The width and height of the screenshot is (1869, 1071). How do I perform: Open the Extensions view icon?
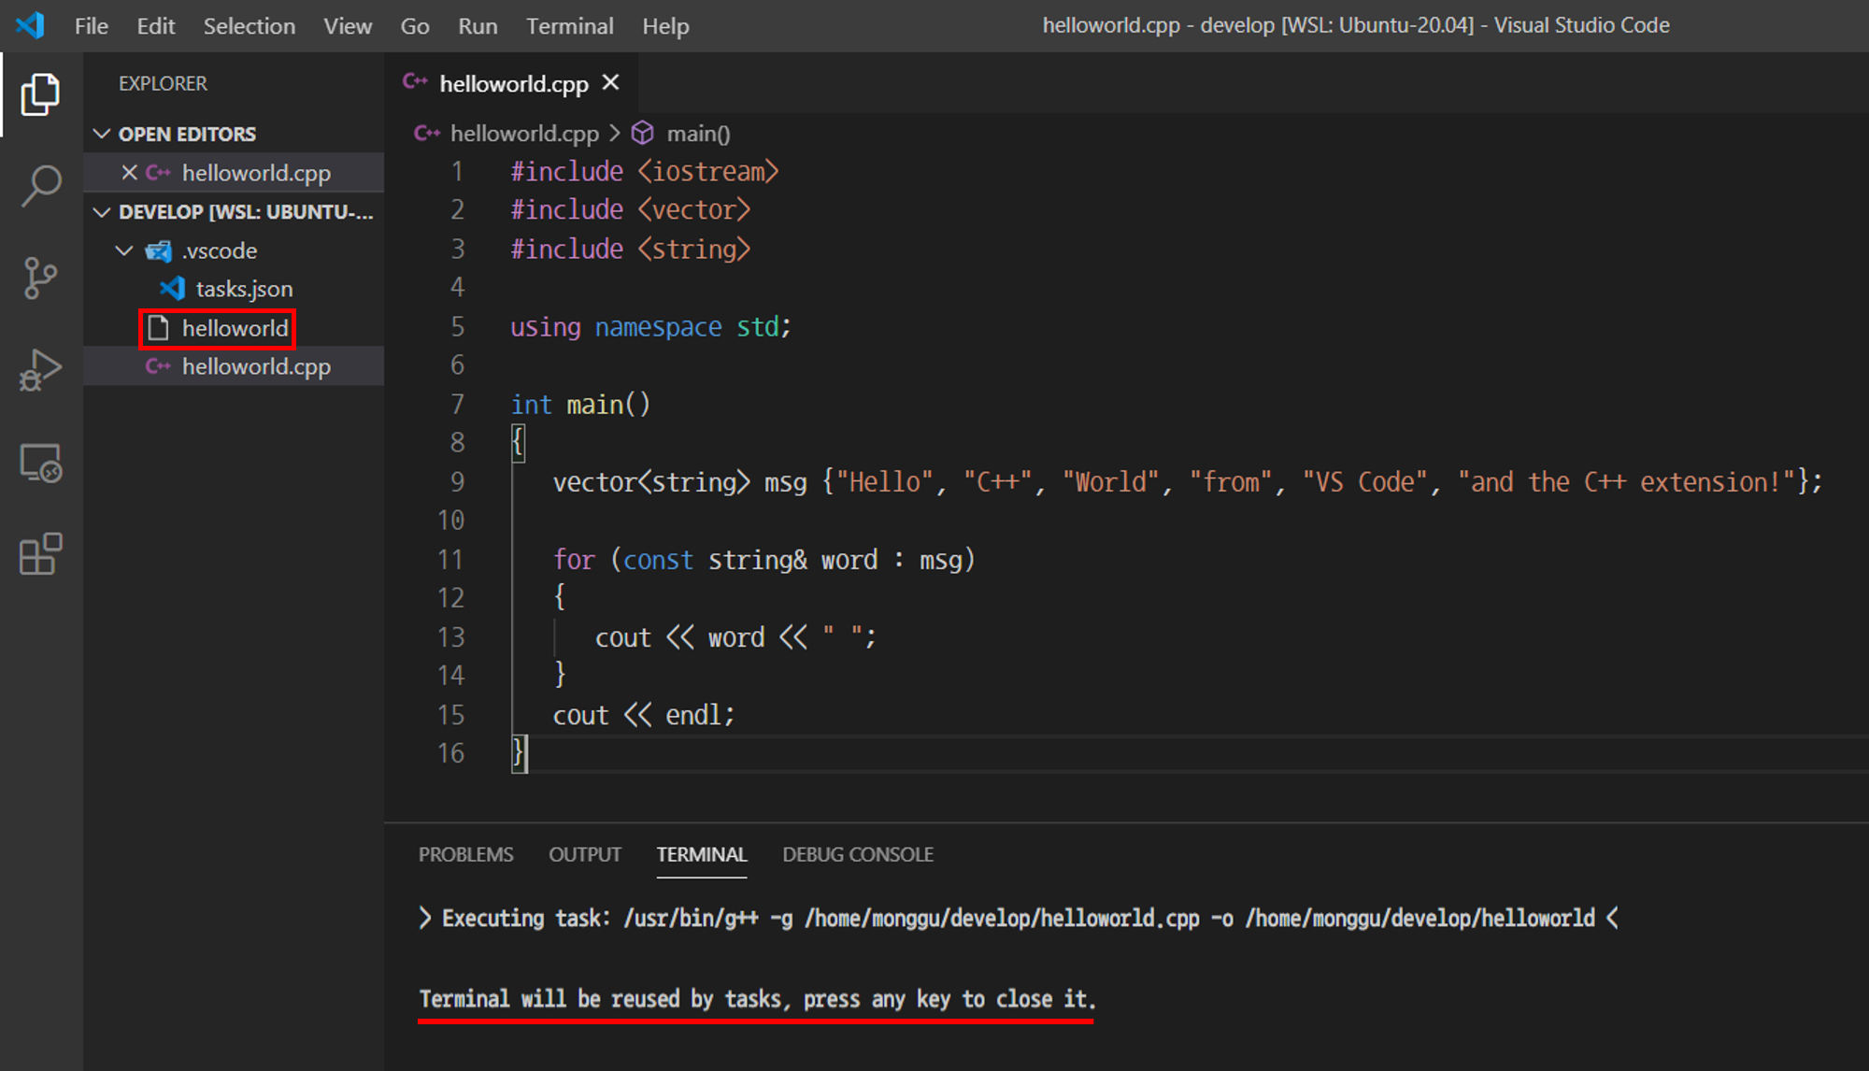[x=40, y=554]
